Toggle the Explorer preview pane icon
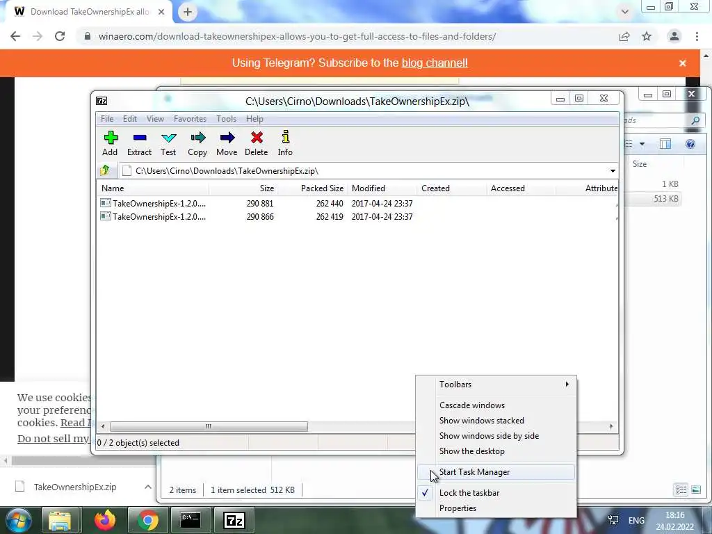The image size is (712, 534). coord(665,144)
